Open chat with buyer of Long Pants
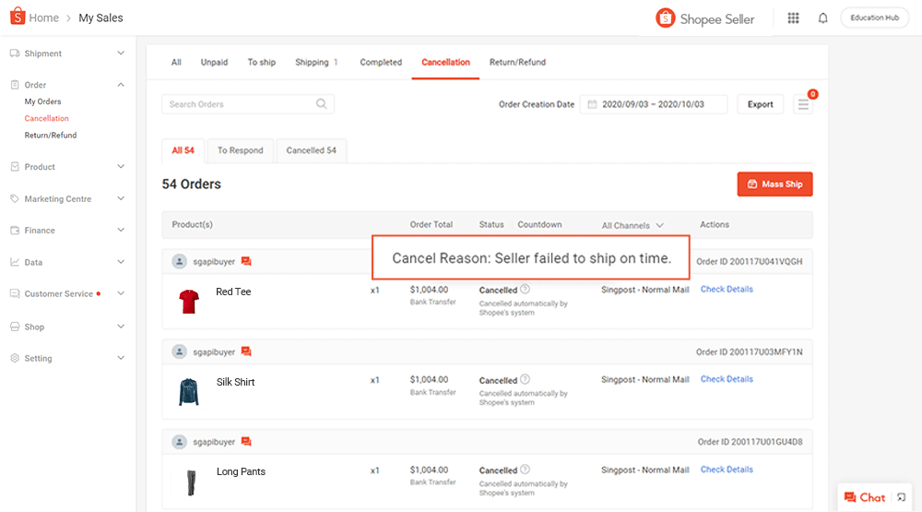This screenshot has width=922, height=512. (246, 442)
